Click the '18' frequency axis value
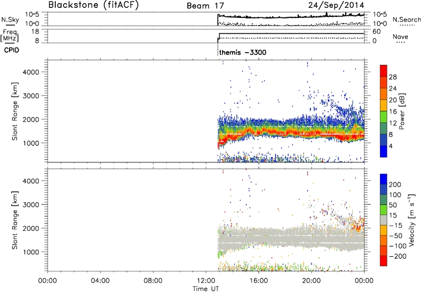The width and height of the screenshot is (421, 292). coord(35,32)
